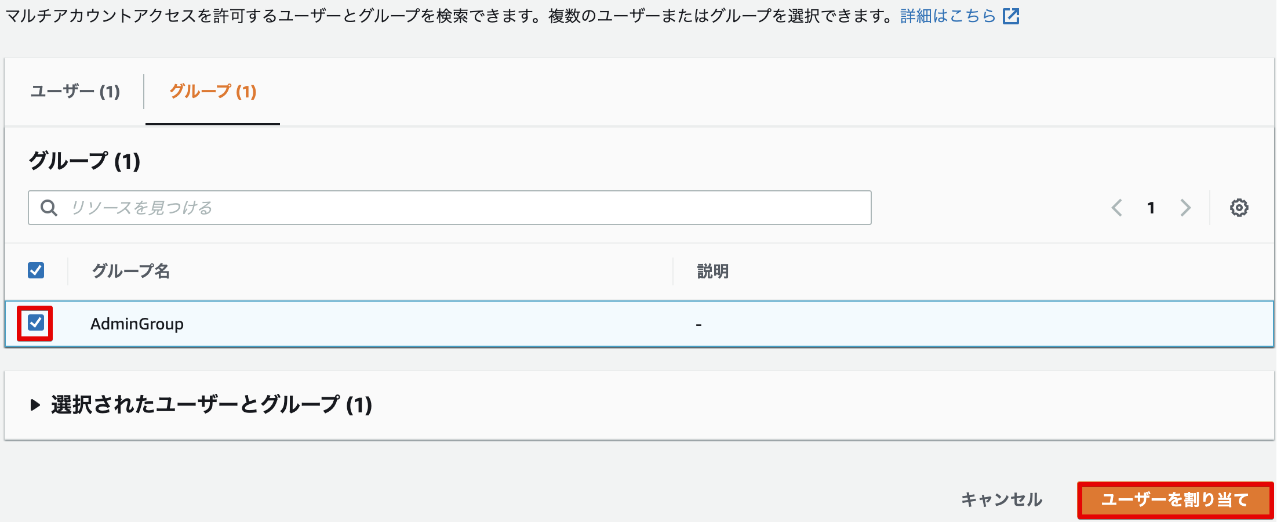
Task: Switch to the ユーザー (1) tab
Action: 75,92
